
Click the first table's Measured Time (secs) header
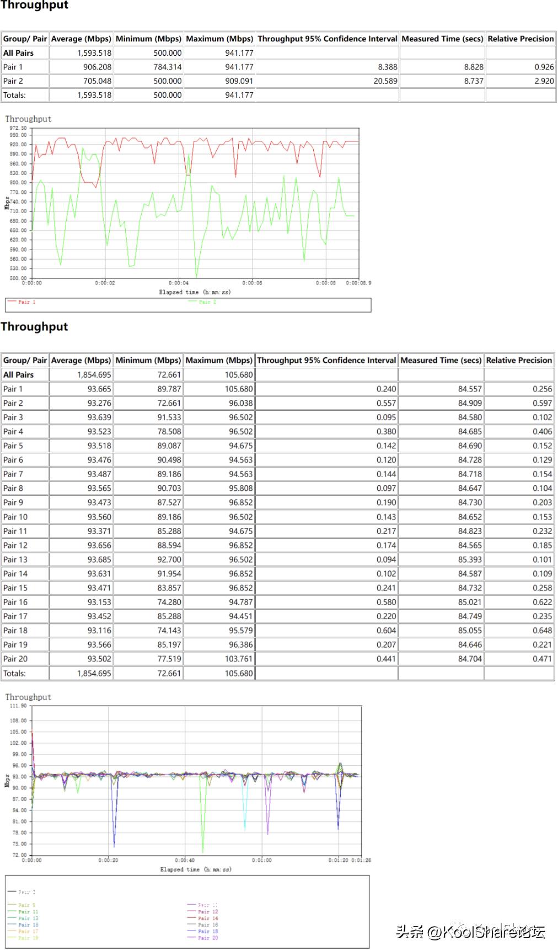click(442, 39)
